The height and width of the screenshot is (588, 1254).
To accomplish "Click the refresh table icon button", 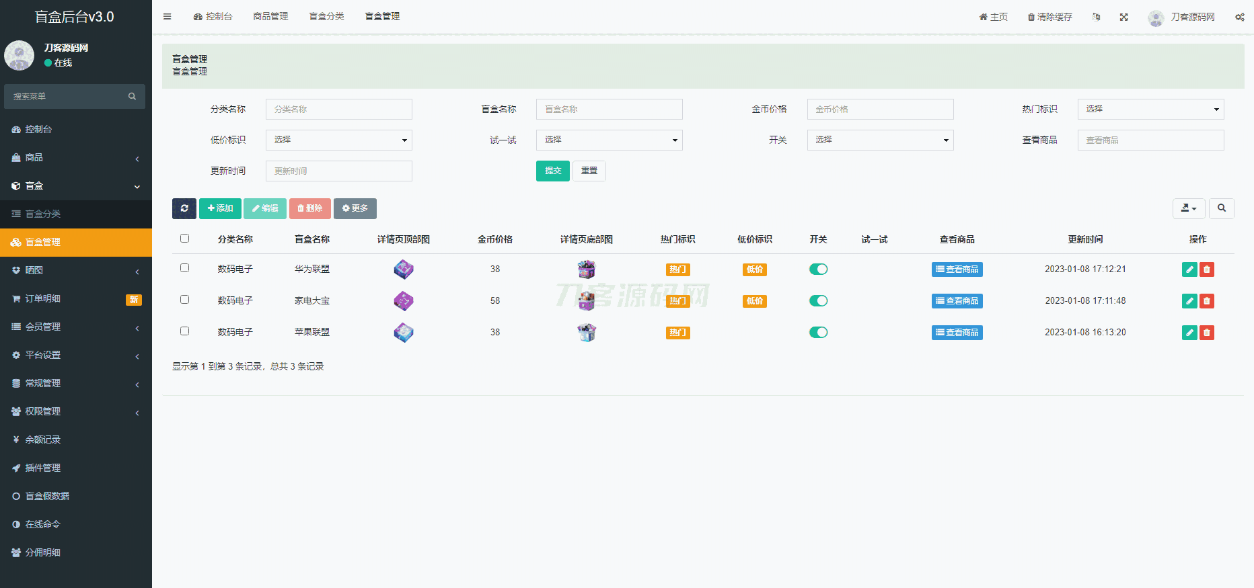I will (x=184, y=208).
